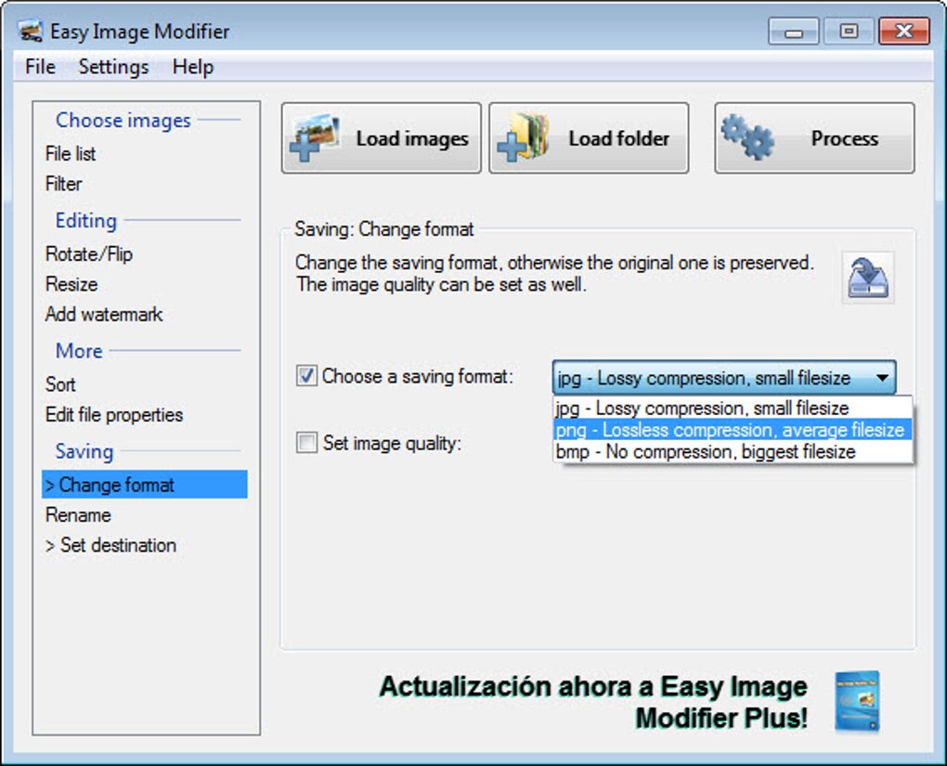The height and width of the screenshot is (766, 947).
Task: Click the Load images picture icon
Action: [x=314, y=137]
